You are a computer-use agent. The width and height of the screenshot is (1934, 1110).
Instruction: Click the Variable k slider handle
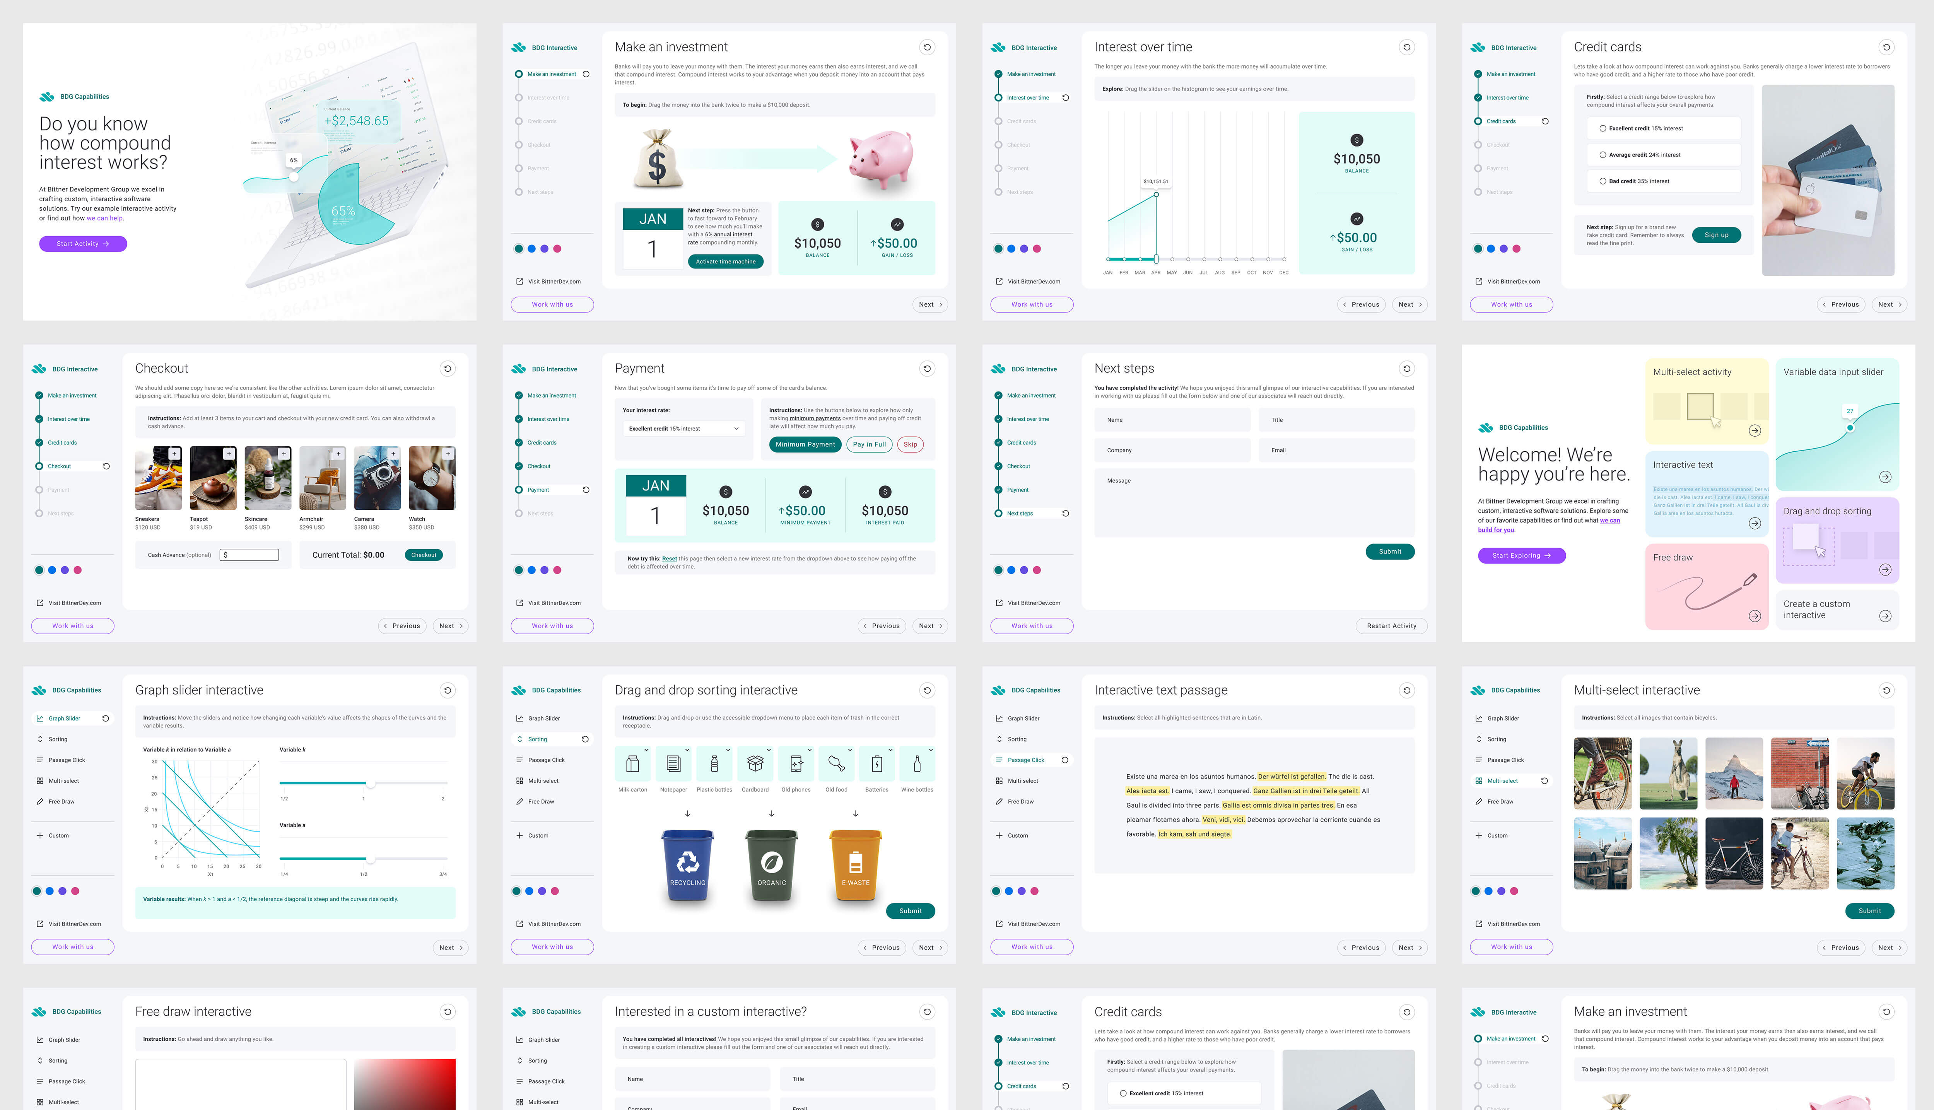coord(371,784)
